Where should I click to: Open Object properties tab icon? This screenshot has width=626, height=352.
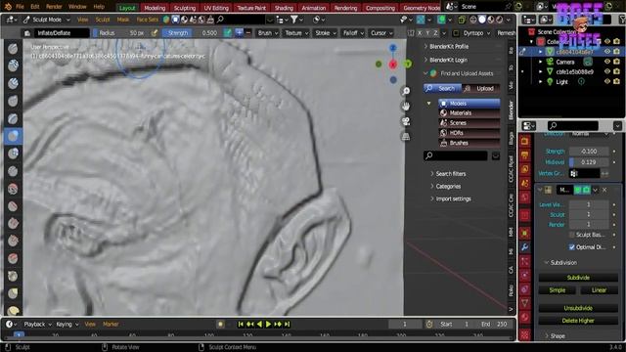tap(525, 233)
